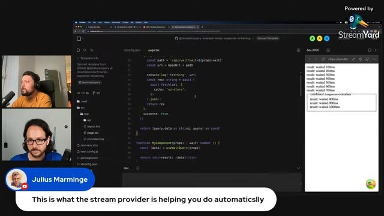Click the green collaborator avatar

[312, 38]
